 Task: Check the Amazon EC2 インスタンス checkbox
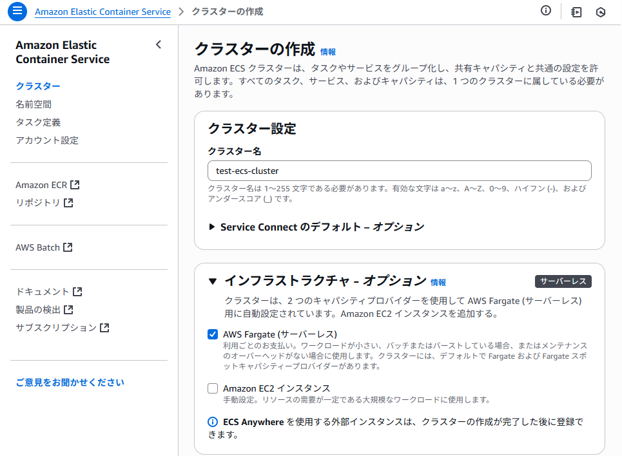[213, 388]
